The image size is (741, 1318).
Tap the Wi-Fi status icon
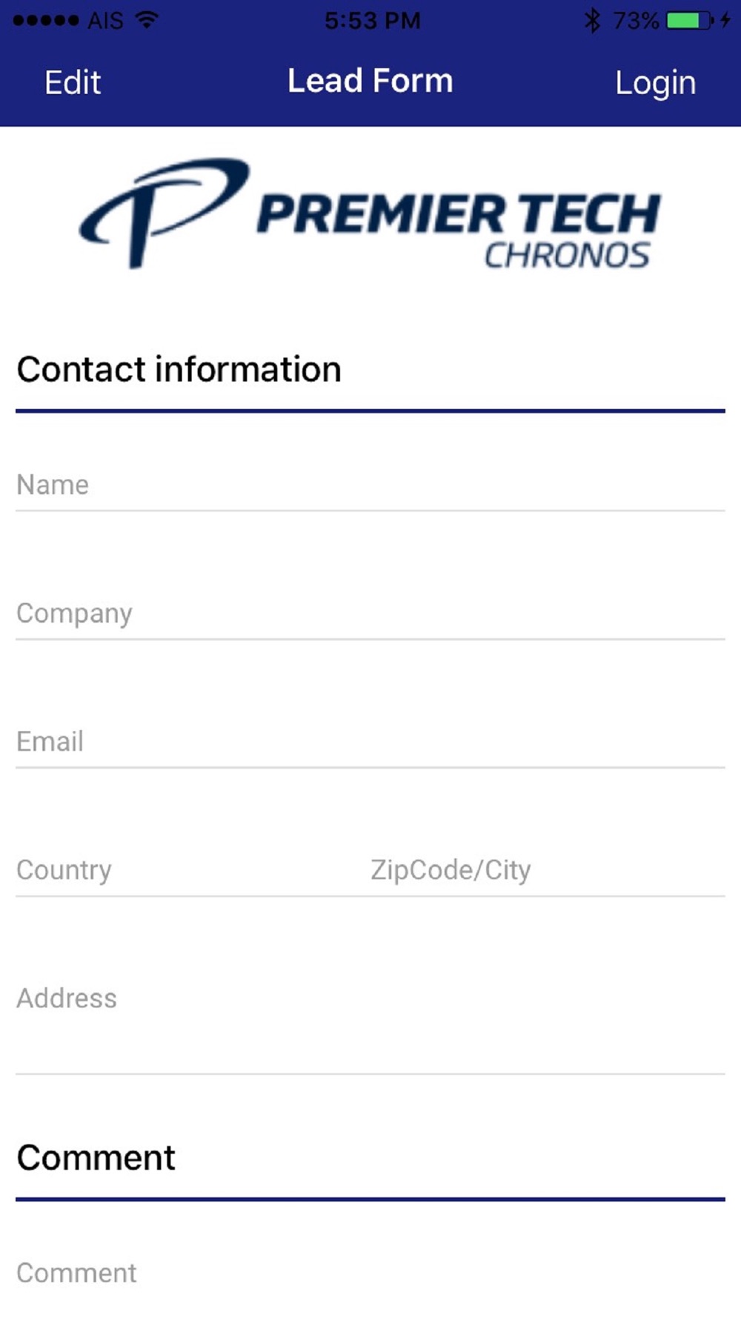pos(147,20)
